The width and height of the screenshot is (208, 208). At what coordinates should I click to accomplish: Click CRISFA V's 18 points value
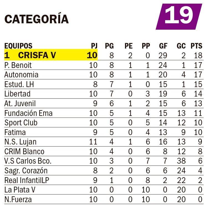point(198,55)
